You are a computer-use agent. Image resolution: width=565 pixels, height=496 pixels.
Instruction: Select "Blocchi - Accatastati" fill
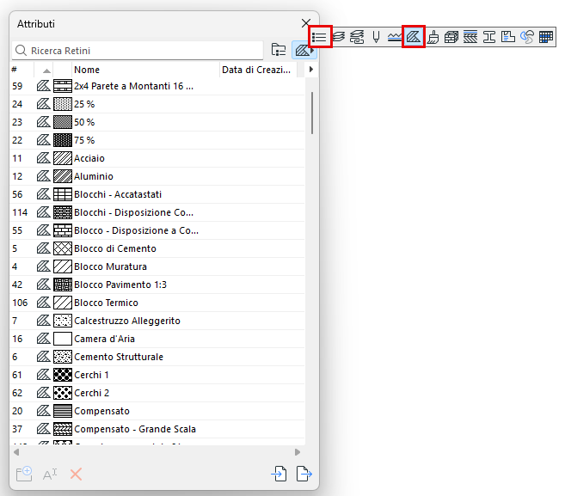[x=157, y=194]
